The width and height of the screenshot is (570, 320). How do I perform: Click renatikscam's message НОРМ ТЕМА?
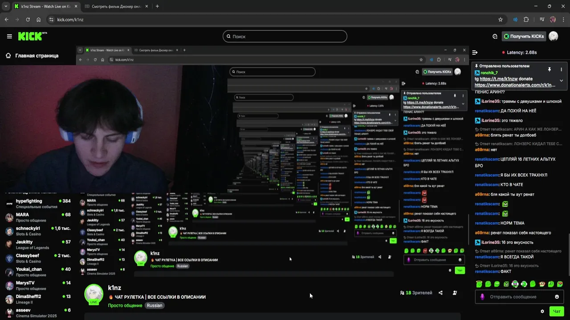tap(499, 223)
